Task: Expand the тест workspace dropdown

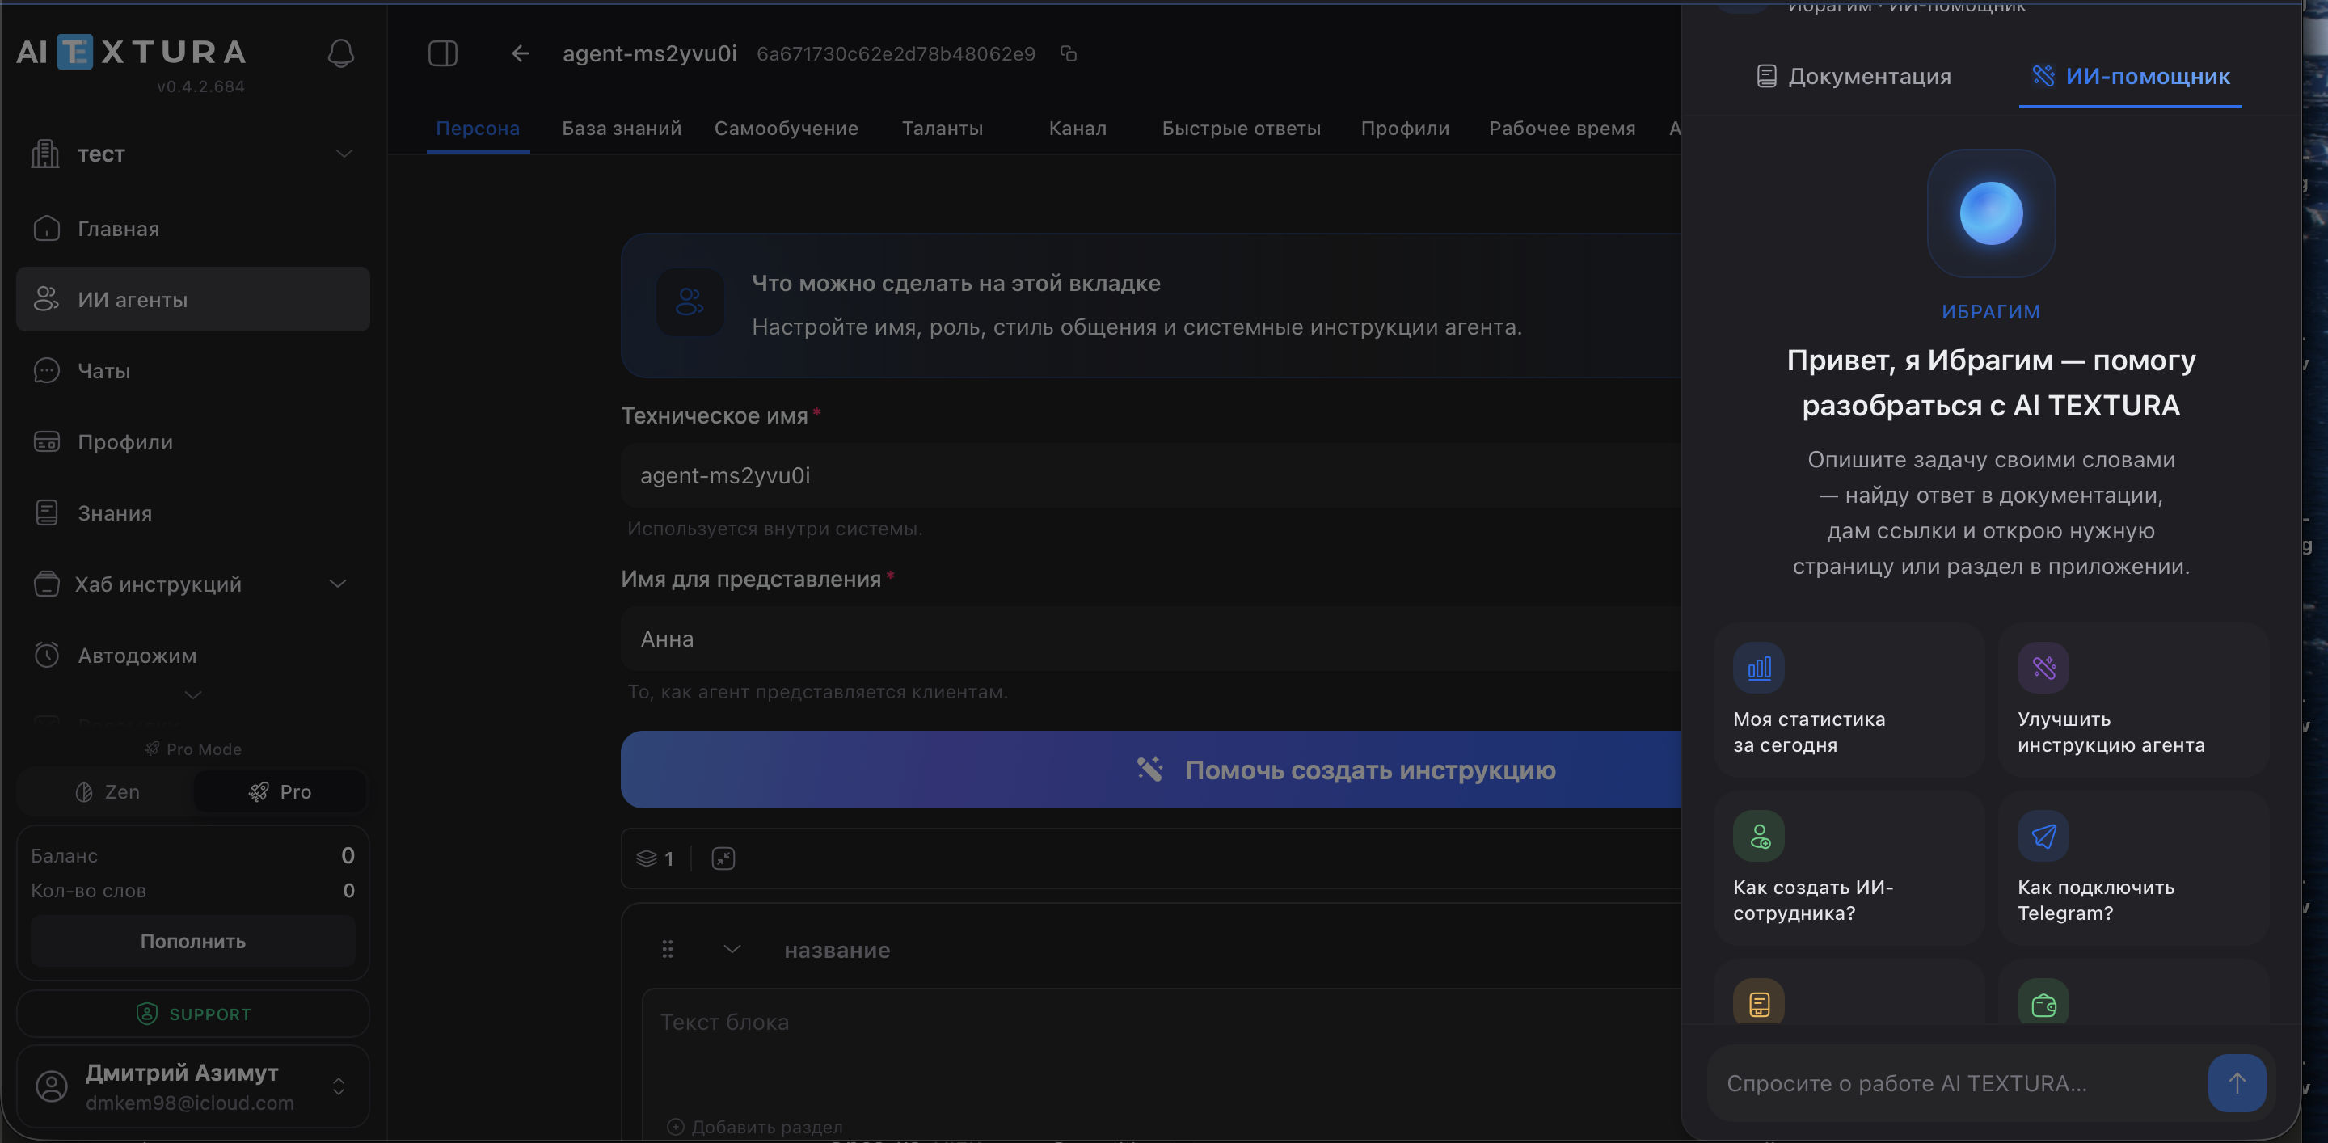Action: (x=344, y=154)
